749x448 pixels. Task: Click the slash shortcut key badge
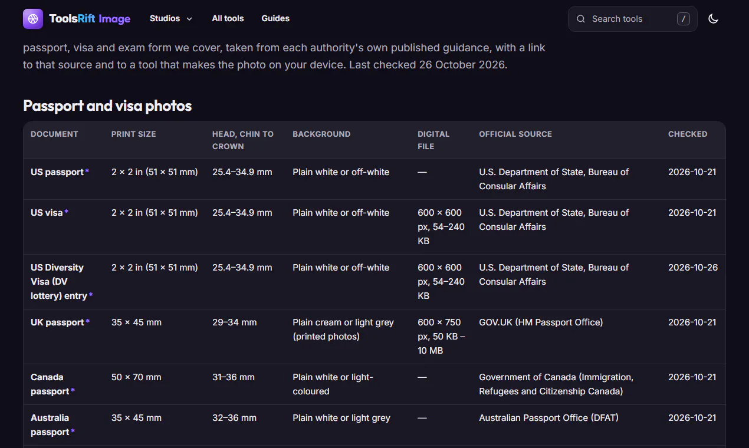(x=684, y=19)
